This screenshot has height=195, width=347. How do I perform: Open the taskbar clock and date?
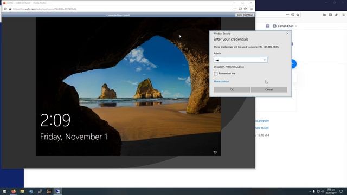point(331,191)
